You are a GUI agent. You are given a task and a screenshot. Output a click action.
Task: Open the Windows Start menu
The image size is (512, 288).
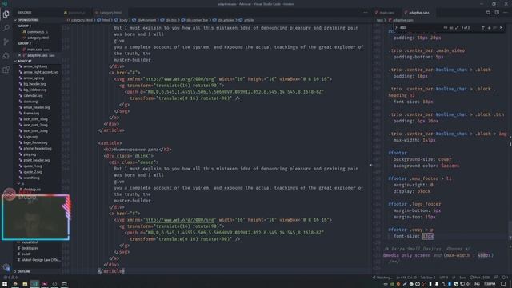click(x=5, y=284)
